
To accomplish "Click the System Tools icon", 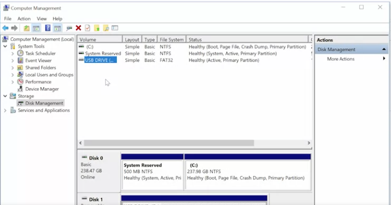I will coord(13,46).
